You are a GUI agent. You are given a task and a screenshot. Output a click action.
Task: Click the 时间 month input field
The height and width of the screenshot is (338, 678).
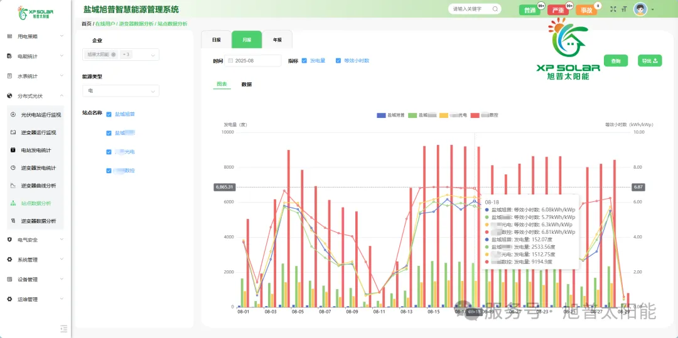(x=254, y=61)
